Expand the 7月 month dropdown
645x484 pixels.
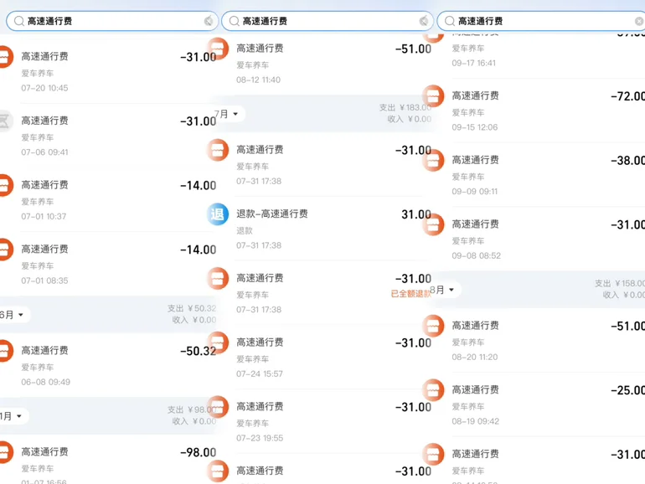tap(226, 114)
